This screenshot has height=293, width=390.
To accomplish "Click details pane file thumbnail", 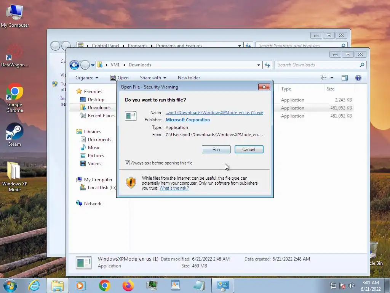I will (83, 262).
